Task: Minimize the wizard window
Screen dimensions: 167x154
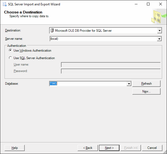Action: pos(136,4)
